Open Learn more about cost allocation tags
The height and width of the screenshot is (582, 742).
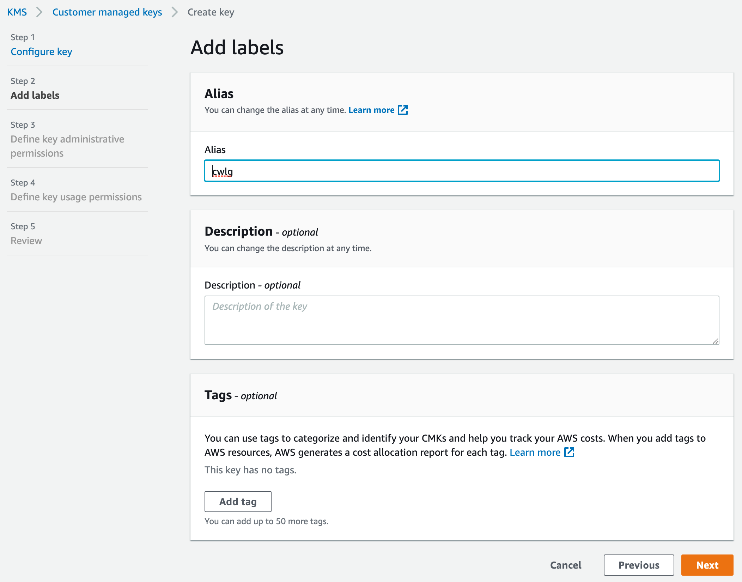(535, 452)
